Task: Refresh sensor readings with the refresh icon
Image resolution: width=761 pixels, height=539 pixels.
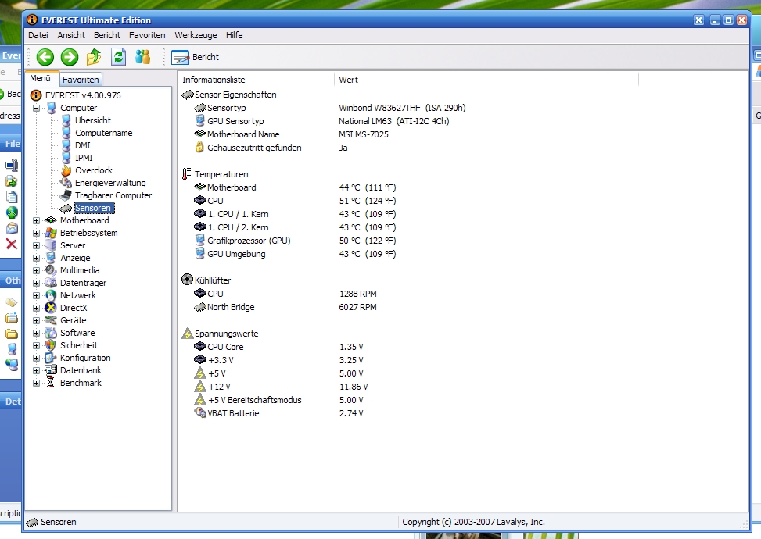Action: [118, 57]
